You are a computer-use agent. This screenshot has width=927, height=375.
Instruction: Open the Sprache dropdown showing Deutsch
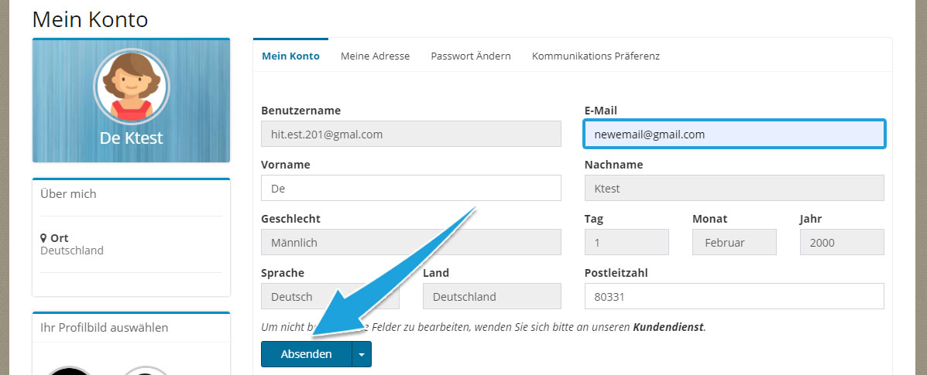[x=330, y=296]
